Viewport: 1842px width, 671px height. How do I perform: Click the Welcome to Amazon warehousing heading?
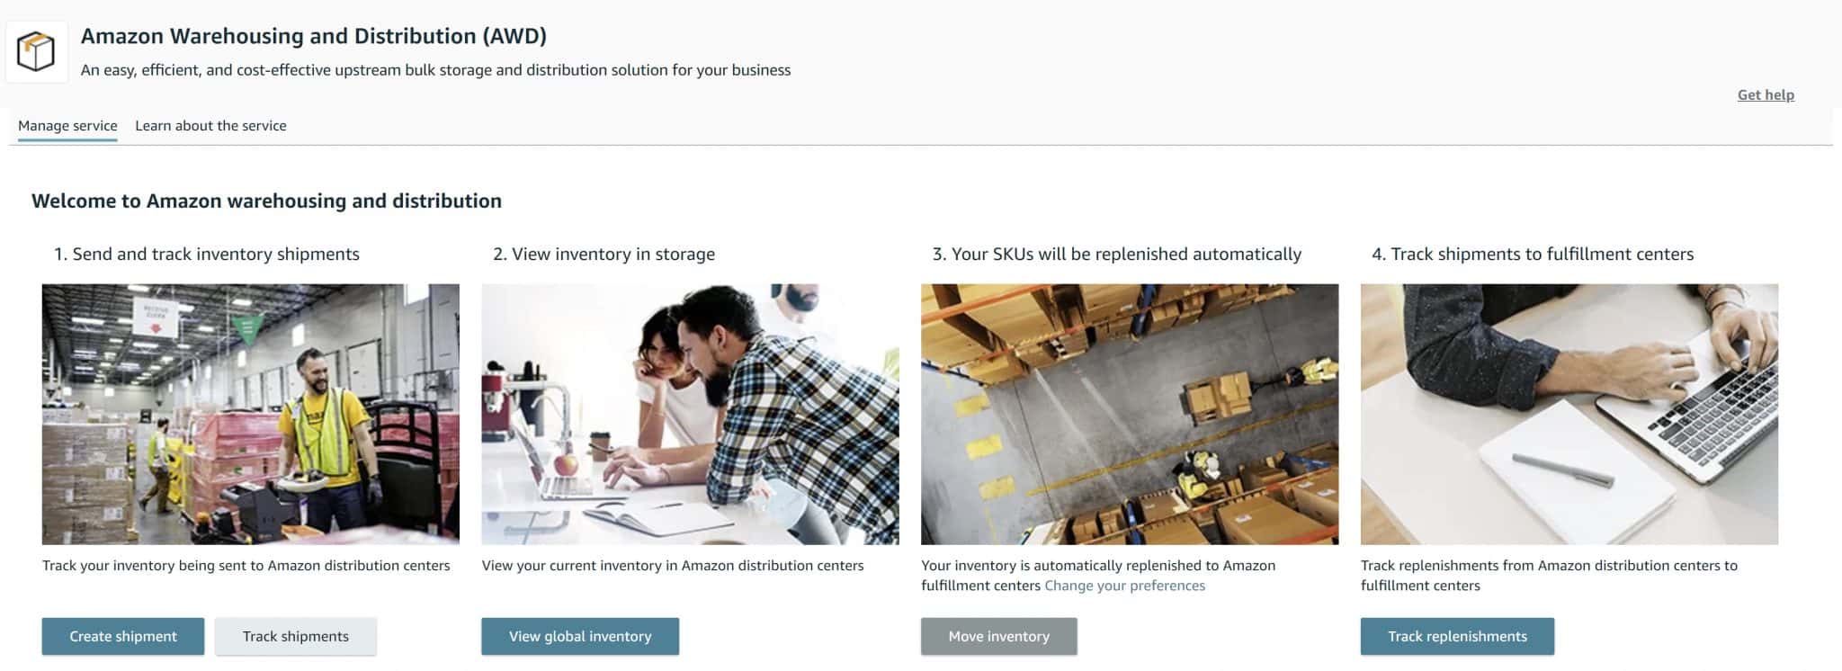click(x=266, y=201)
